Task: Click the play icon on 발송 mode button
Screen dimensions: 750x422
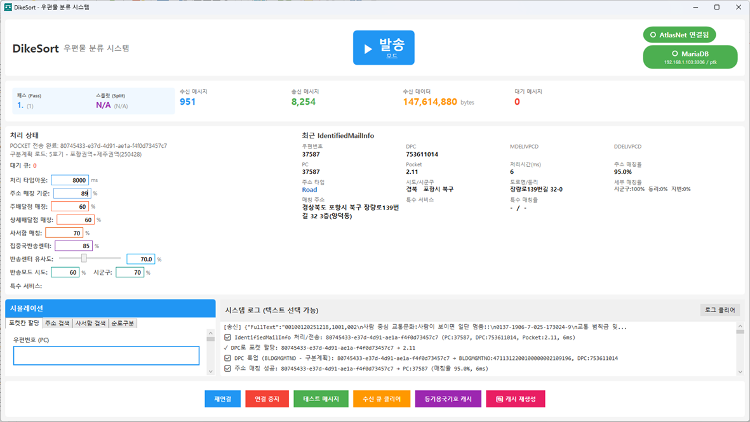Action: click(x=368, y=48)
